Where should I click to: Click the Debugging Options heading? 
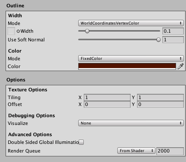tap(31, 115)
